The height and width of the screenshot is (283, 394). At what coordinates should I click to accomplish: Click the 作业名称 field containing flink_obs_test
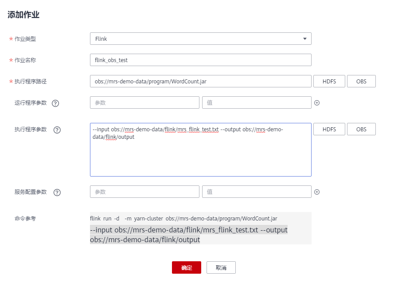(x=200, y=60)
